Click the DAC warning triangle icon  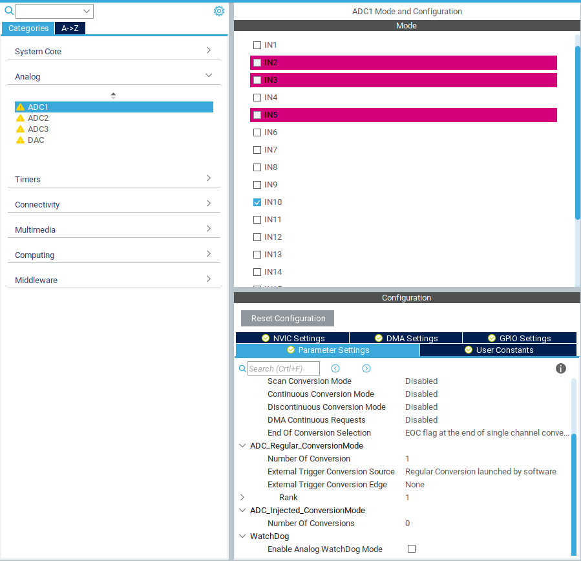point(21,140)
